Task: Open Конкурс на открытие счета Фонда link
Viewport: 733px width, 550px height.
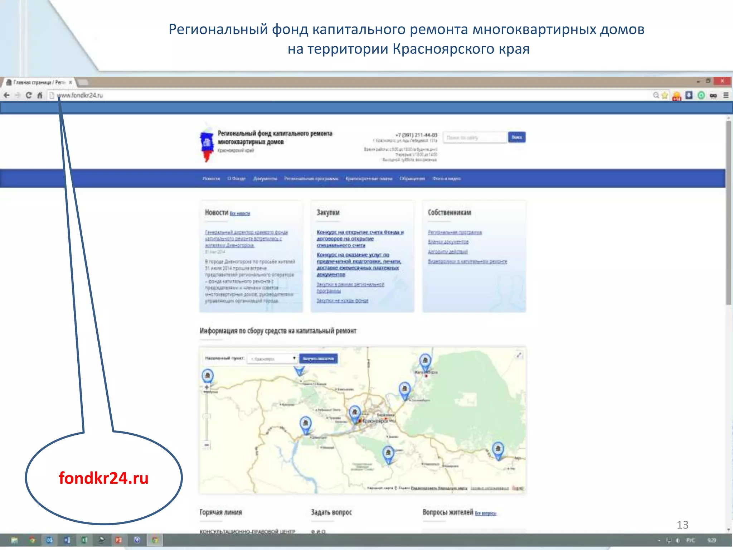Action: [x=360, y=239]
